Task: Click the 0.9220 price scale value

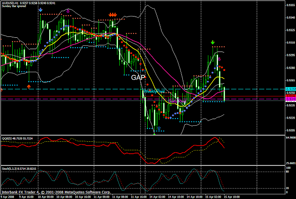Action: point(291,118)
